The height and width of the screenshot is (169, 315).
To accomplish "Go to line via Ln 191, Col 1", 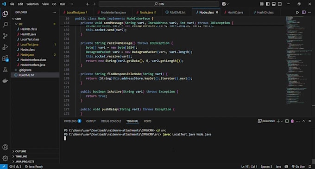I will click(249, 167).
